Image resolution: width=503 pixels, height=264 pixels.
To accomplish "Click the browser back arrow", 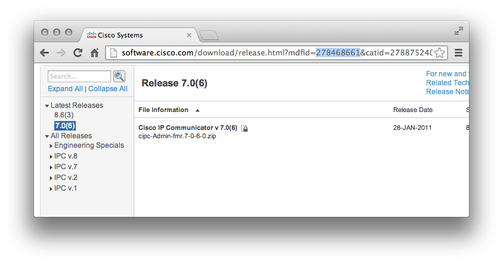I will 45,52.
